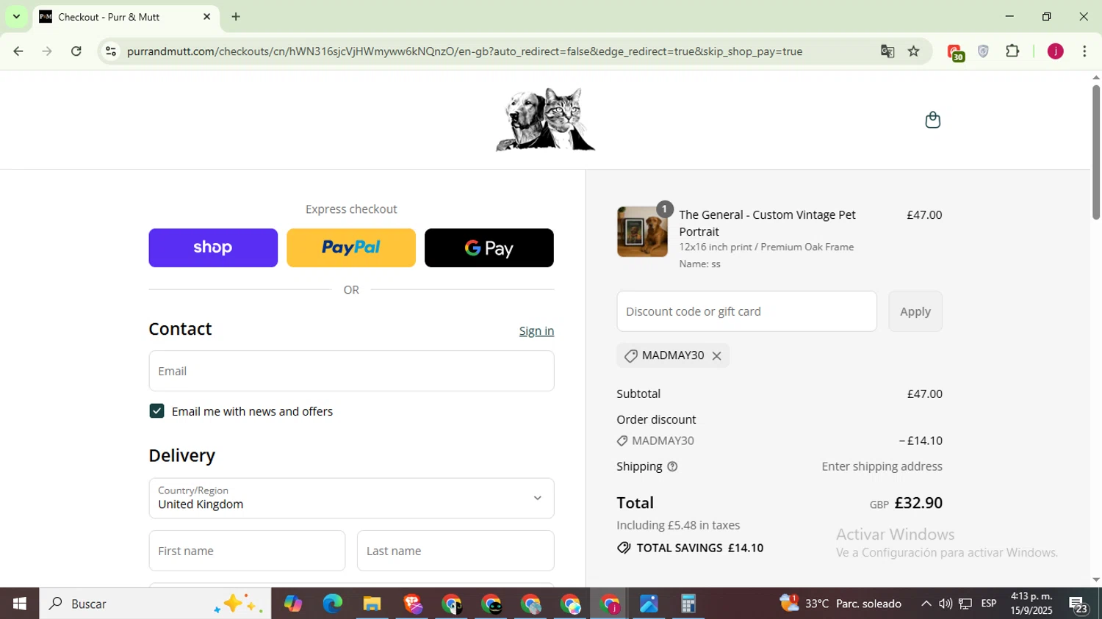Click the network icon in the system tray
Viewport: 1102px width, 619px height.
coord(965,604)
